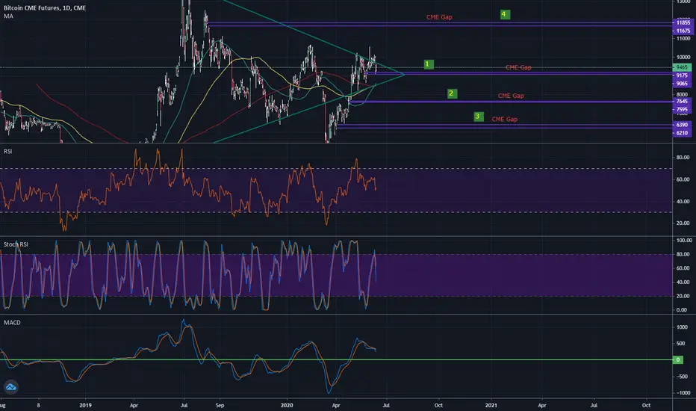696x411 pixels.
Task: Click the RSI pane label
Action: coord(8,152)
